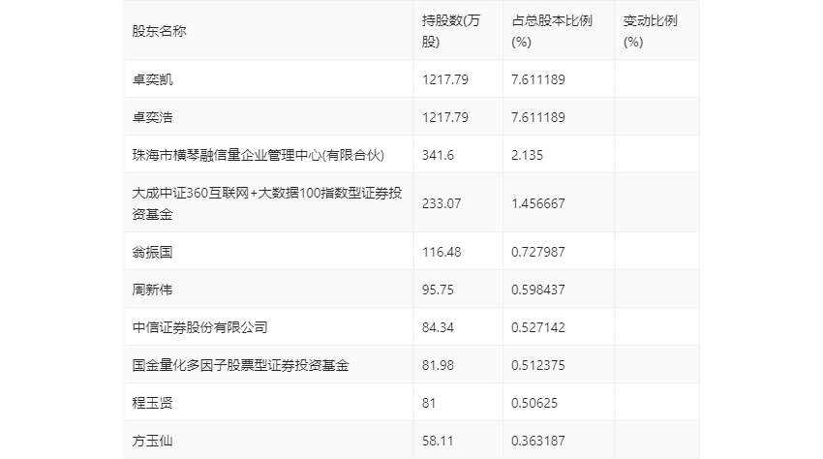Screen dimensions: 823x459
Task: Select the ratio value 0.512375
Action: (x=538, y=365)
